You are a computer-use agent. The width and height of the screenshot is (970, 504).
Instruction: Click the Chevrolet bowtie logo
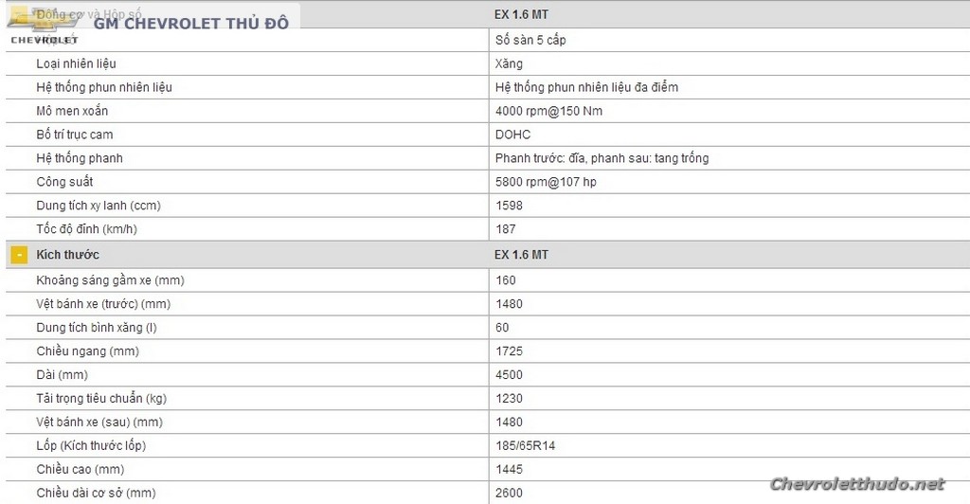click(44, 21)
